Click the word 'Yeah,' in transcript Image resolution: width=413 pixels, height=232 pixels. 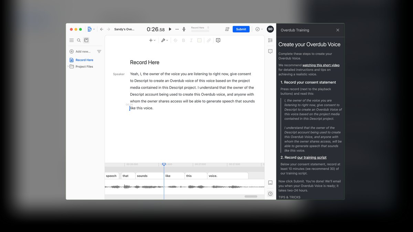tap(134, 74)
